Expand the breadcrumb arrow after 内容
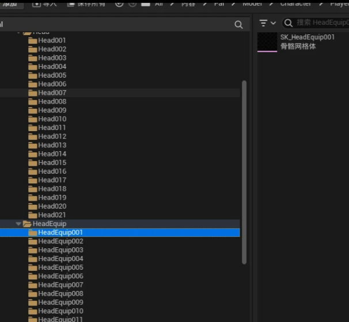The height and width of the screenshot is (322, 349). coord(205,3)
